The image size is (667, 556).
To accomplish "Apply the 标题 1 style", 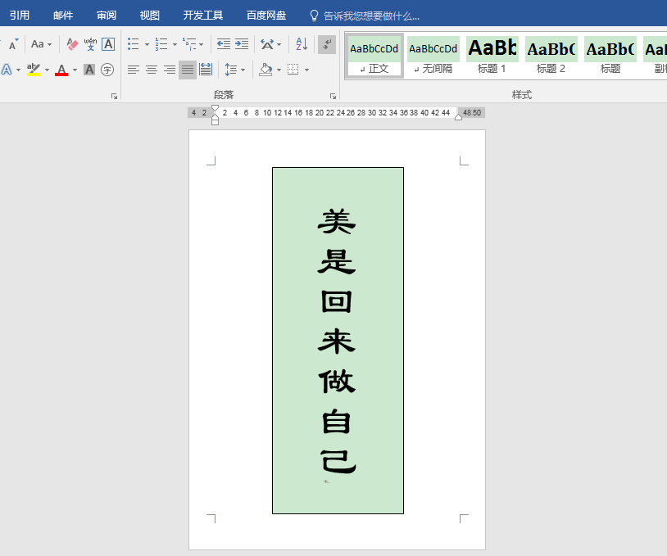I will coord(492,55).
